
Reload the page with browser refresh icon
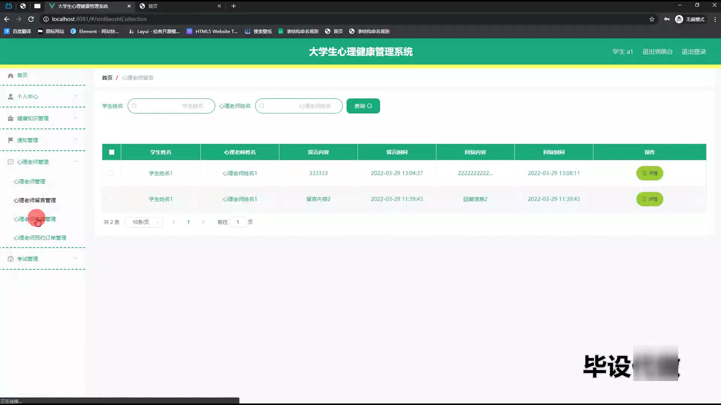31,19
